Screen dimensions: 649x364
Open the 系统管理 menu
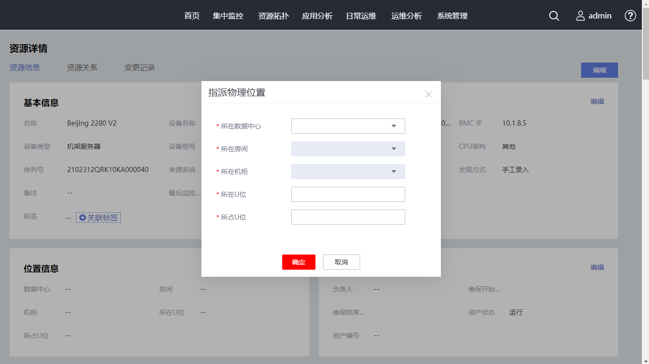coord(452,16)
